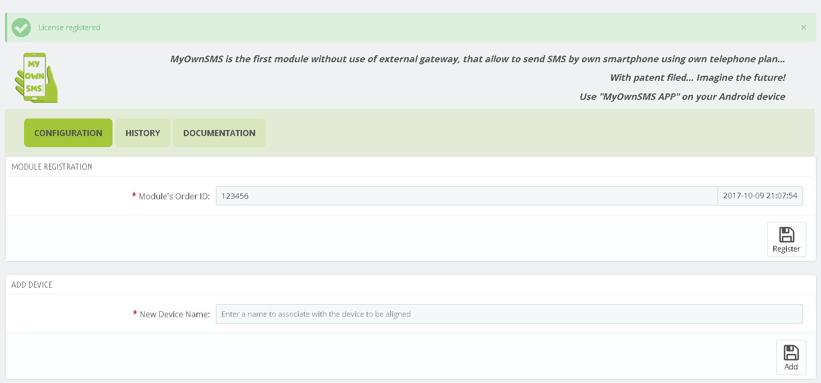
Task: Click the Module Registration panel heading
Action: tap(52, 167)
